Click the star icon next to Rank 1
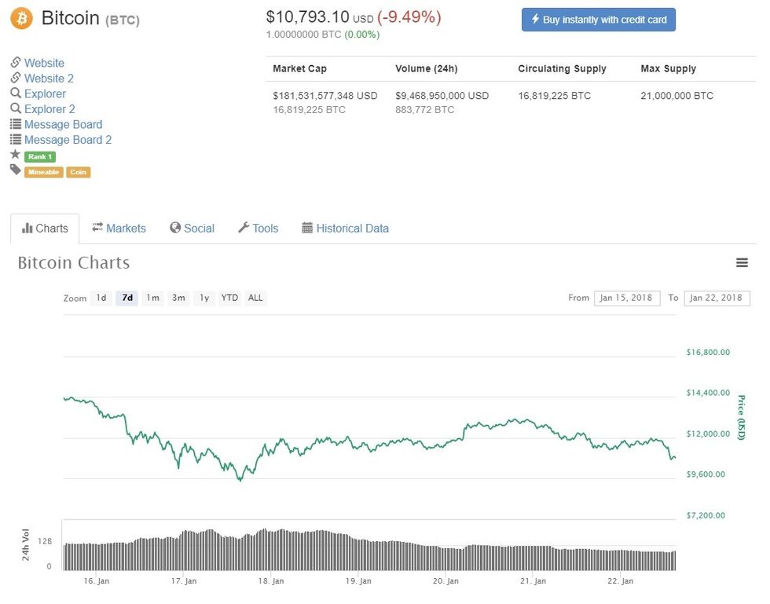Screen dimensions: 770x604 14,155
